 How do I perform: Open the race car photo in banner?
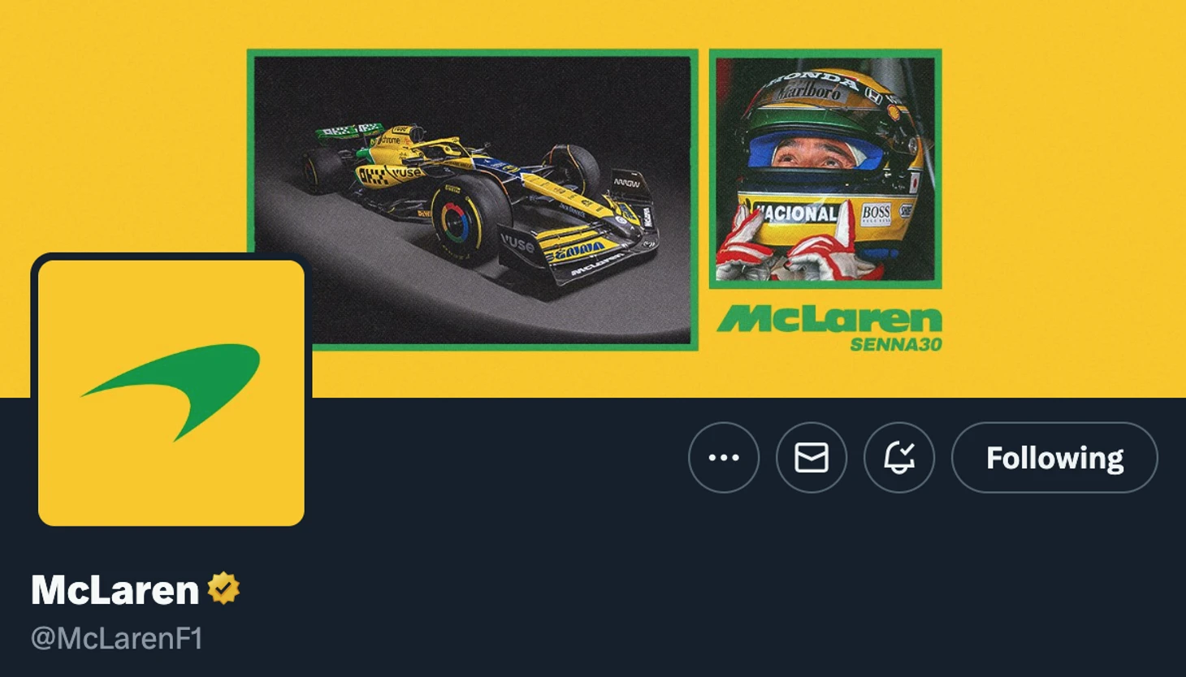coord(473,200)
